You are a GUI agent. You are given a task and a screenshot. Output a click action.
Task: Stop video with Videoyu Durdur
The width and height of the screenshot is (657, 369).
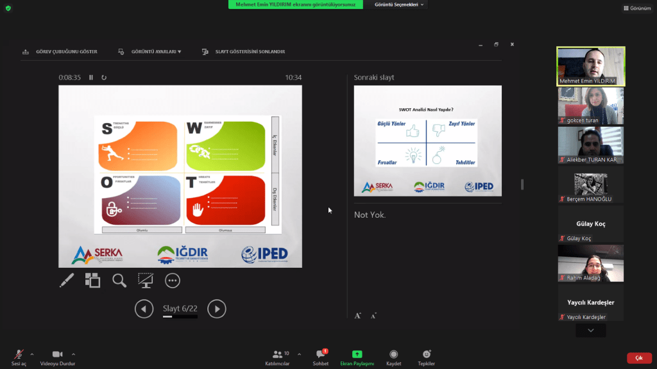coord(57,357)
